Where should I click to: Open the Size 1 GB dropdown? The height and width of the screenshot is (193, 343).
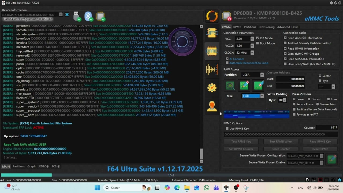(x=262, y=96)
